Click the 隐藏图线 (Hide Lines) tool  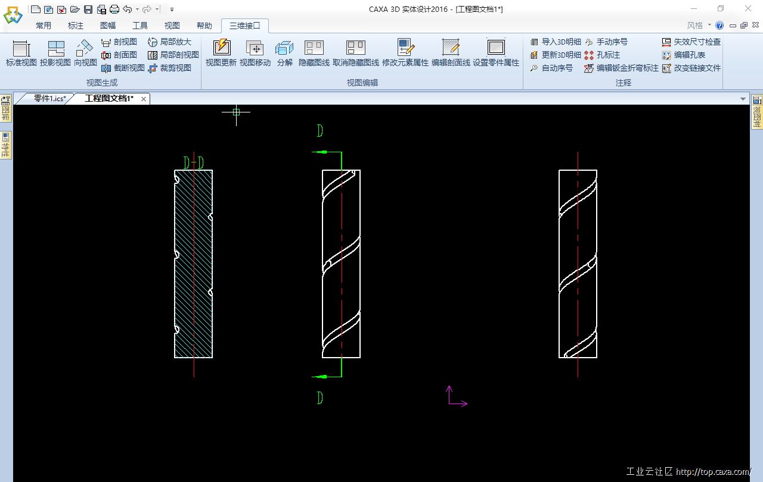point(314,54)
